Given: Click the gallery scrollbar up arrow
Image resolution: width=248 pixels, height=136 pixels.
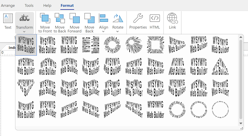Looking at the screenshot, I should tap(241, 37).
